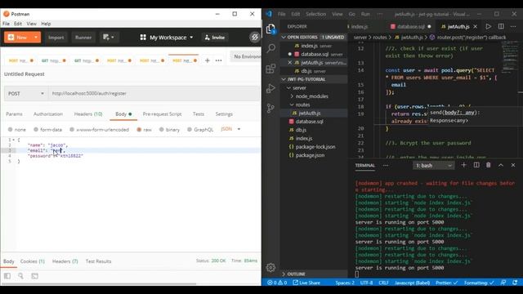The image size is (523, 294).
Task: Click the request URL input field
Action: coord(154,94)
